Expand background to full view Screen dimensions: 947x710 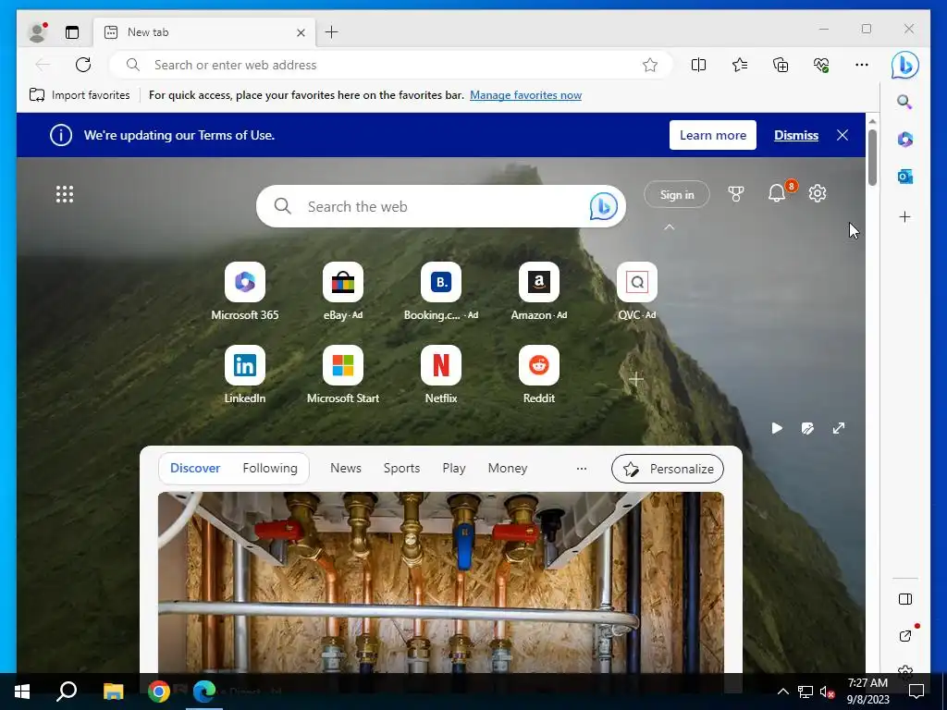(x=839, y=428)
